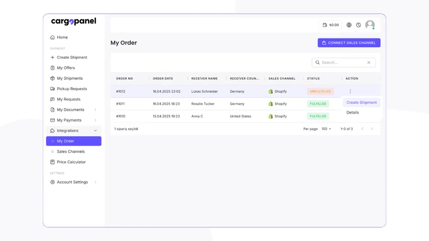This screenshot has width=429, height=241.
Task: Open Create Shipment label in sidebar
Action: (x=72, y=57)
